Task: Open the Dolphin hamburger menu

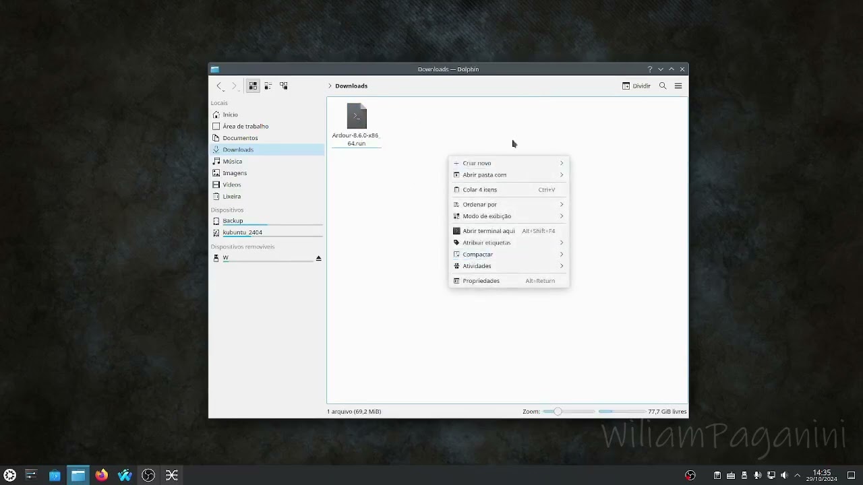Action: [678, 86]
